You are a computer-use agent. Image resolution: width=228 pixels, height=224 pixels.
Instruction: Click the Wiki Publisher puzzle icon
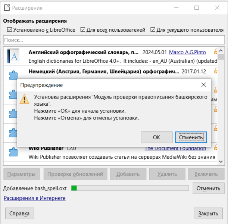pos(13,152)
